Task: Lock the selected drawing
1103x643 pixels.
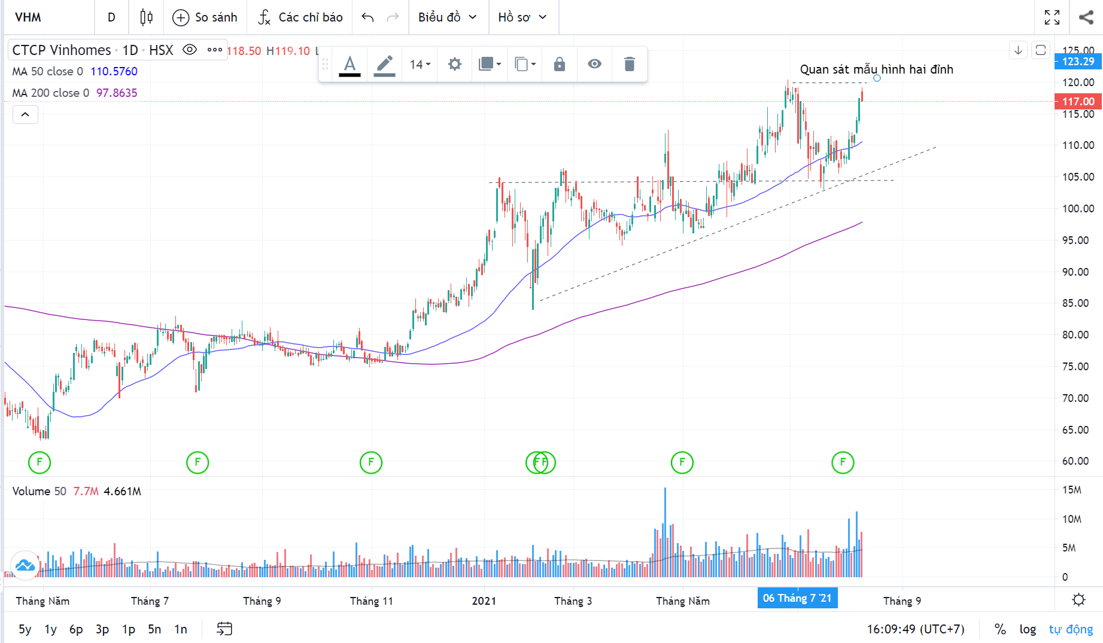Action: tap(559, 64)
